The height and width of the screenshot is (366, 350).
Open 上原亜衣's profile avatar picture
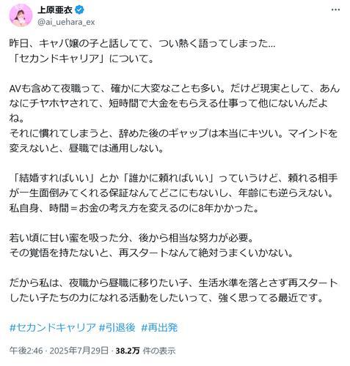coord(21,15)
